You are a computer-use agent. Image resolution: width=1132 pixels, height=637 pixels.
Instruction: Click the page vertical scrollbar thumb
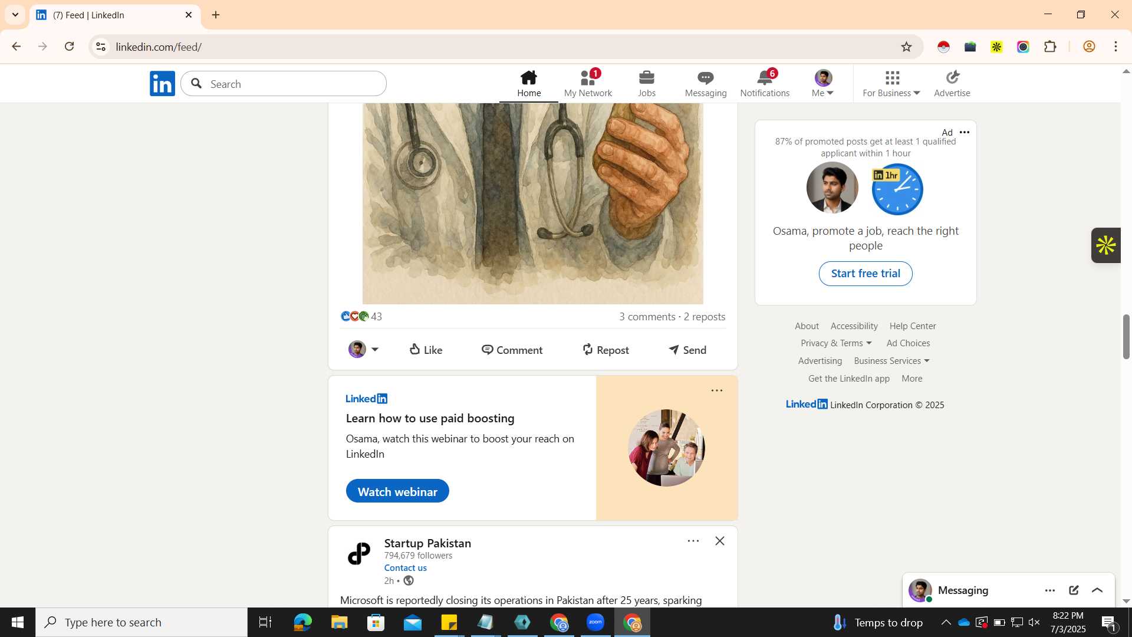[x=1126, y=337]
